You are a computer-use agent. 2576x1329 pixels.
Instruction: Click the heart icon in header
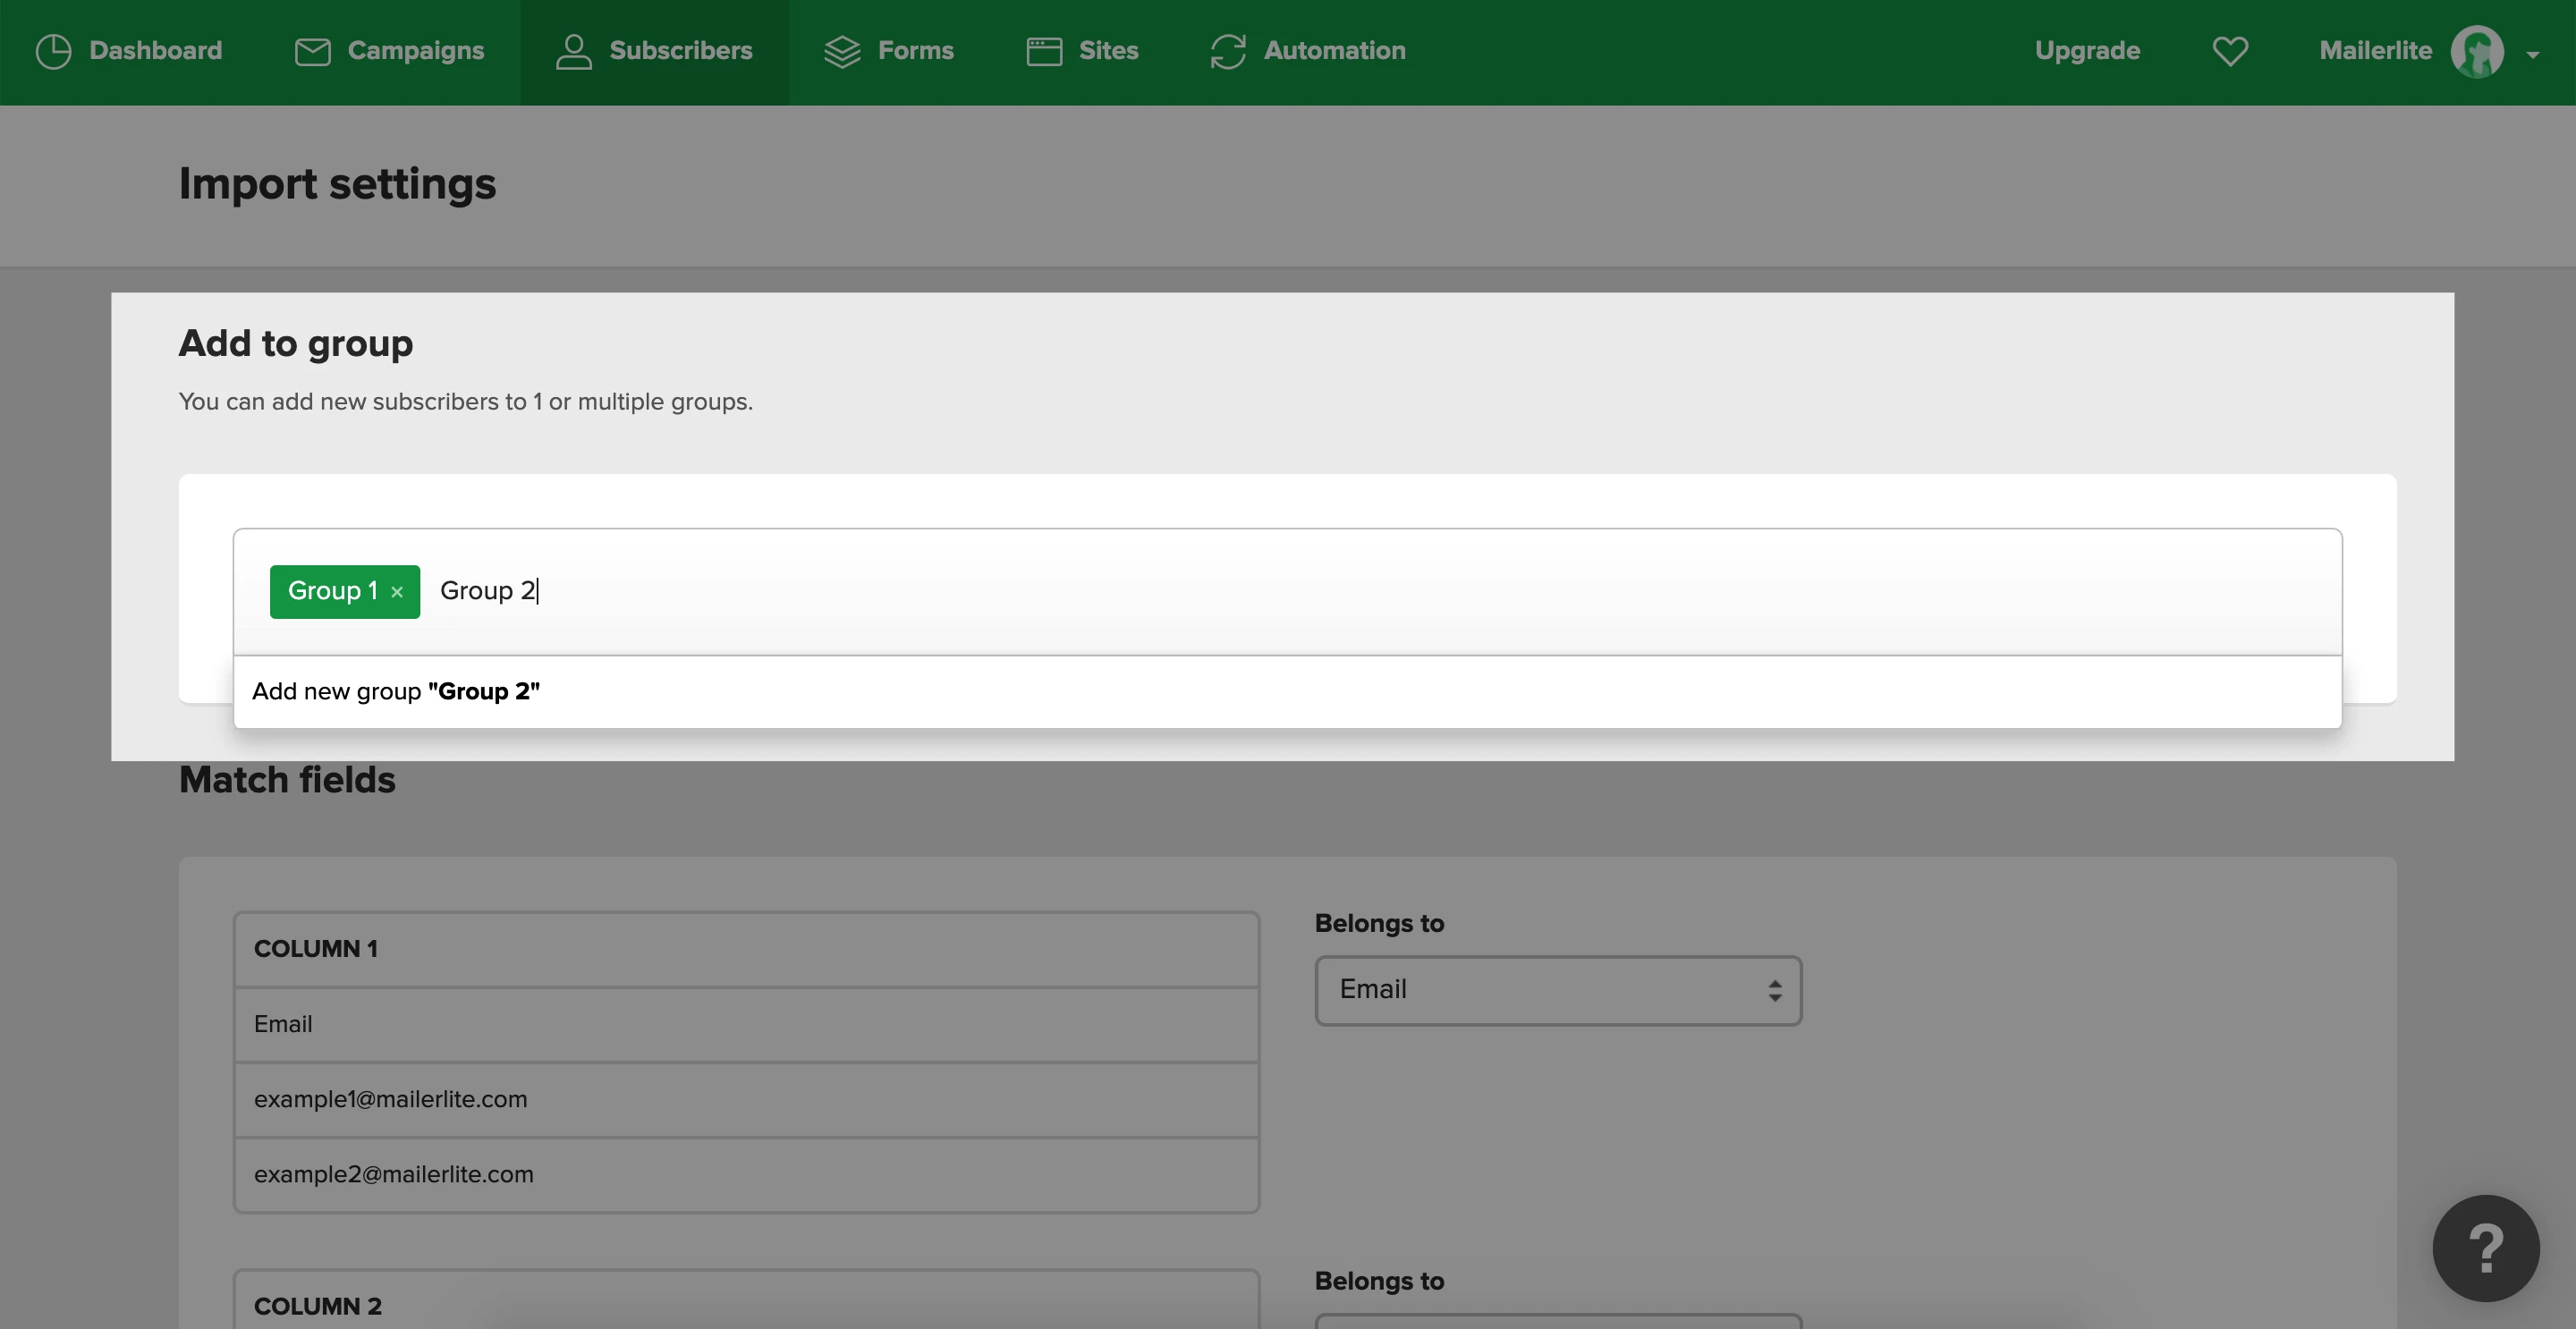[x=2230, y=51]
